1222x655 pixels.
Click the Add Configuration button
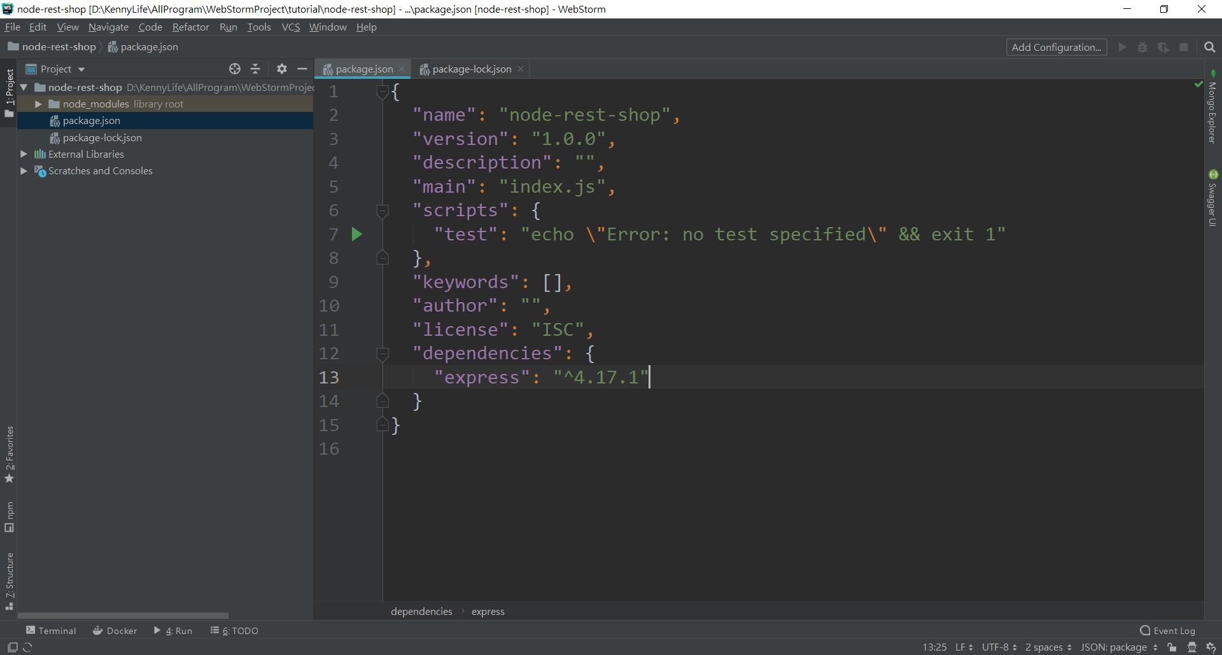1056,47
